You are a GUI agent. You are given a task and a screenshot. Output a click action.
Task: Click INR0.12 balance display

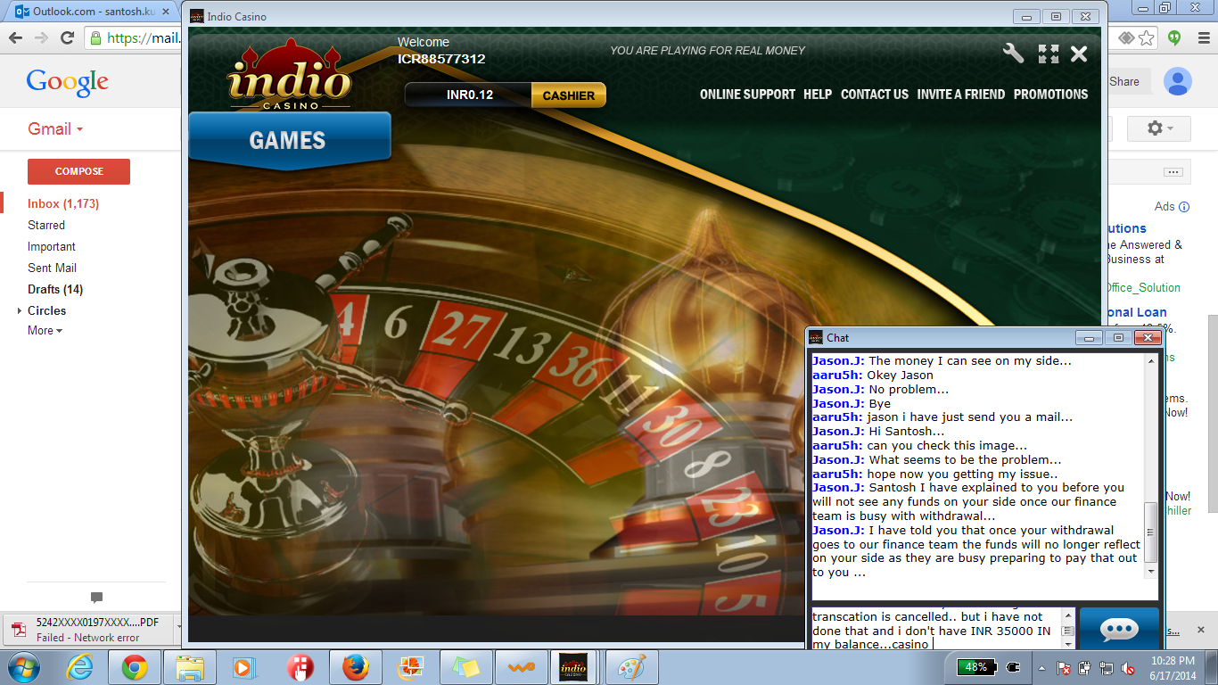pyautogui.click(x=469, y=95)
